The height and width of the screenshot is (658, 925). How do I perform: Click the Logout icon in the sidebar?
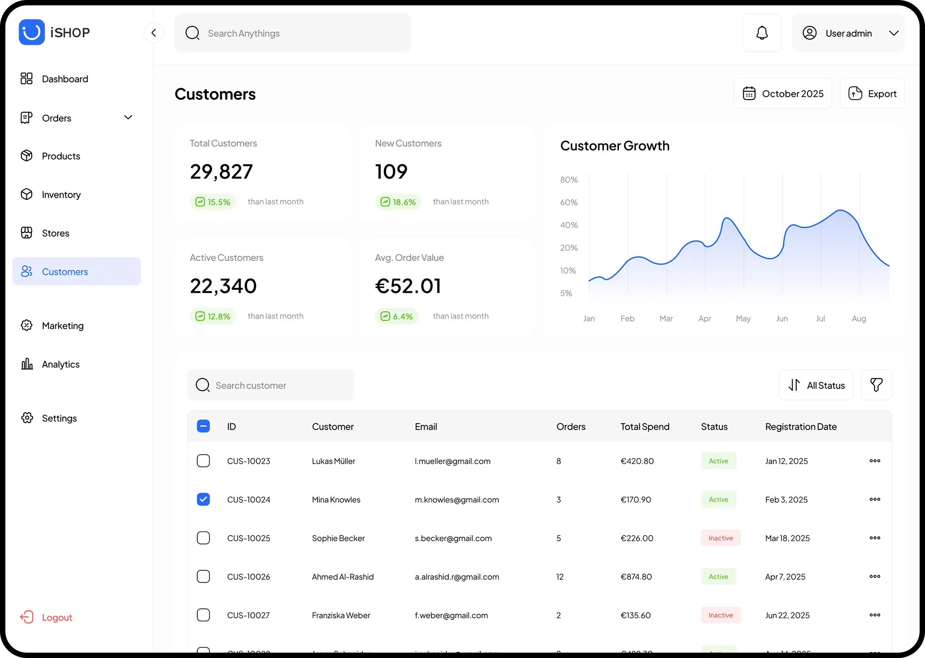[27, 617]
